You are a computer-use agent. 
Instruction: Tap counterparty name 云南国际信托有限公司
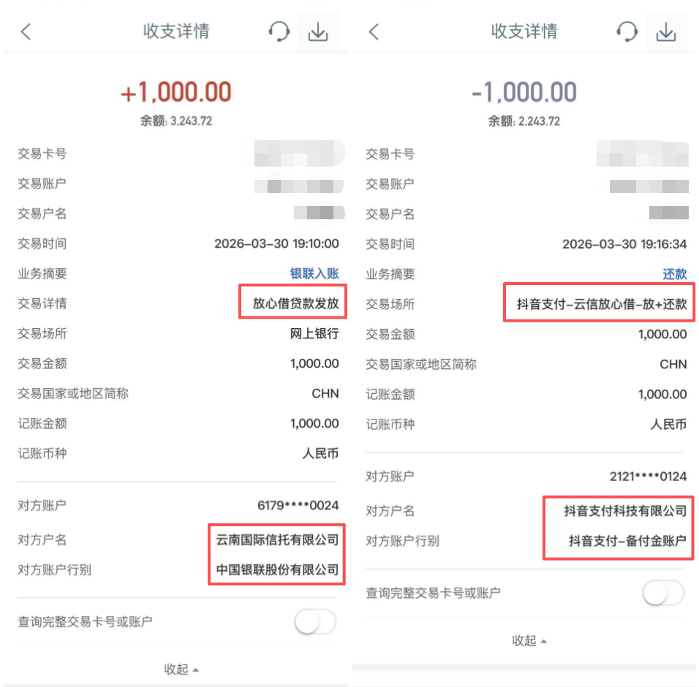point(277,539)
